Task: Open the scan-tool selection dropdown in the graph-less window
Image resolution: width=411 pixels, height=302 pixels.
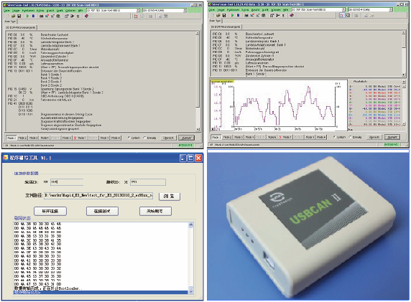Action: (x=138, y=10)
